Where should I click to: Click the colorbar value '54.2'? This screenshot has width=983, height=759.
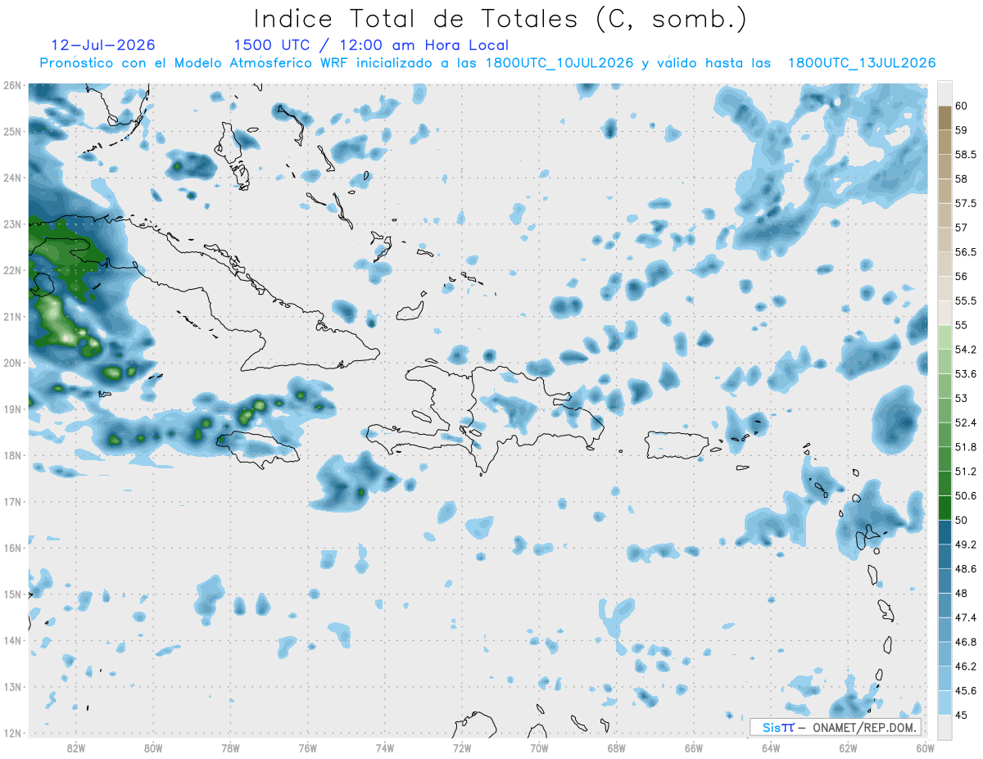click(x=966, y=350)
